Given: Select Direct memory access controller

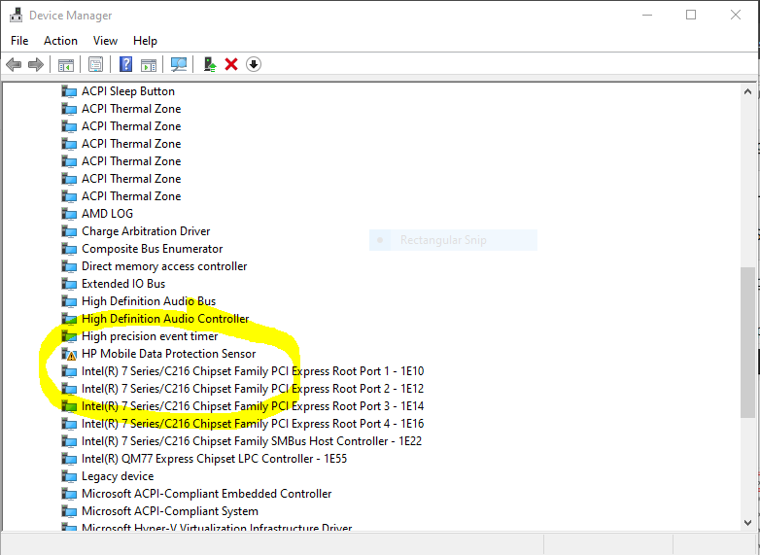Looking at the screenshot, I should (164, 266).
